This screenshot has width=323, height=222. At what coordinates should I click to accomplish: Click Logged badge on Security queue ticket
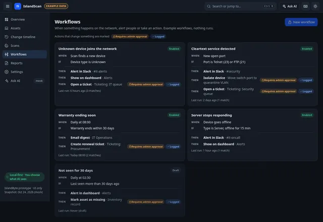(306, 91)
